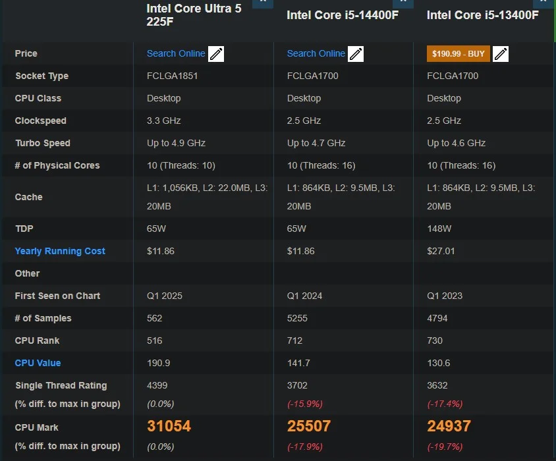Click the FCLGA1851 socket value
556x461 pixels.
(x=173, y=76)
